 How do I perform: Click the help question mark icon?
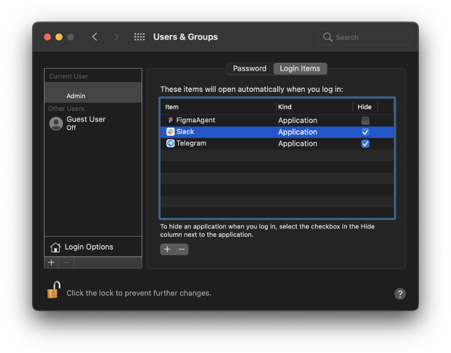(400, 294)
